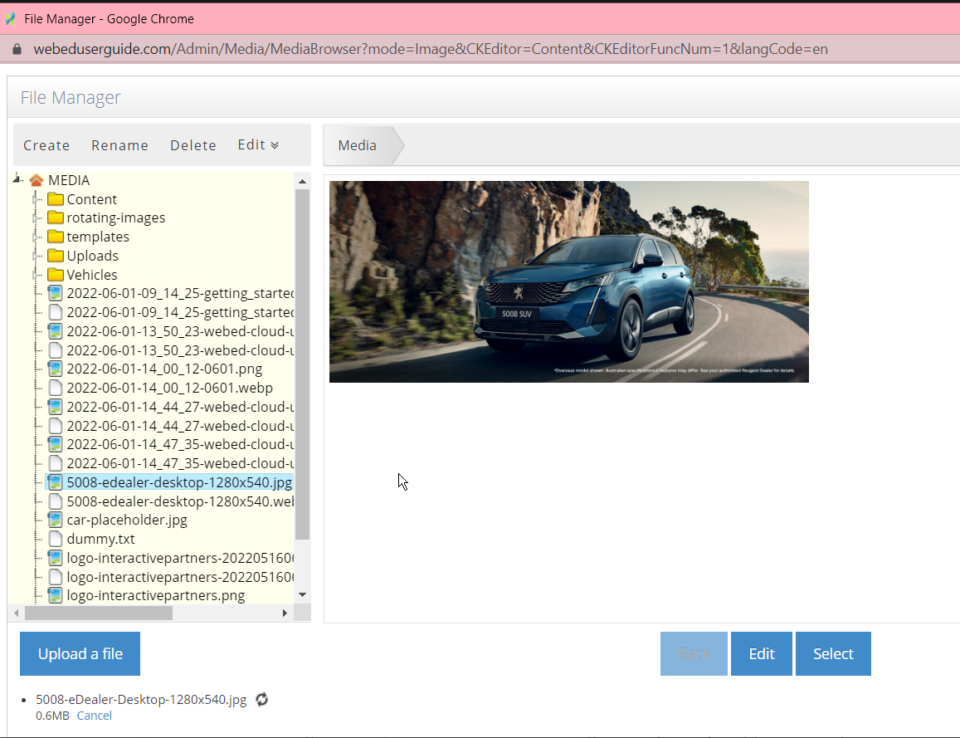This screenshot has height=738, width=960.
Task: Click the file icon beside 5008-edealer-desktop-1280x540.webp
Action: (x=54, y=501)
